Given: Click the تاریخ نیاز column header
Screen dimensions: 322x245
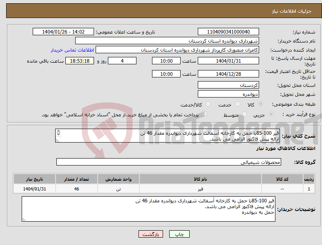Looking at the screenshot, I should [34, 179].
